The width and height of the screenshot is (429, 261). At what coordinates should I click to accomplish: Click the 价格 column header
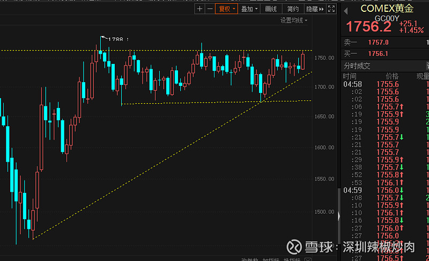pyautogui.click(x=392, y=76)
